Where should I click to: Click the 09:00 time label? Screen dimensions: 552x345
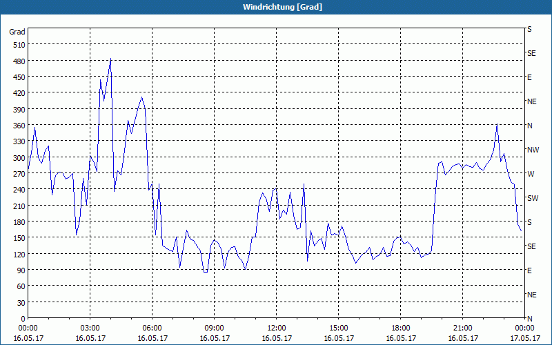coord(214,328)
